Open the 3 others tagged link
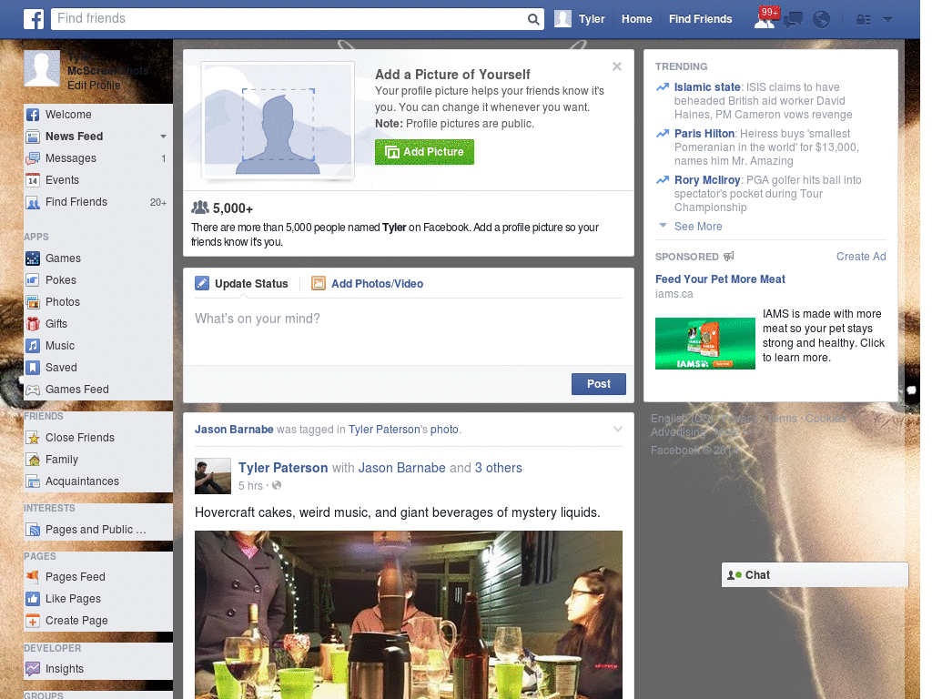 coord(498,468)
